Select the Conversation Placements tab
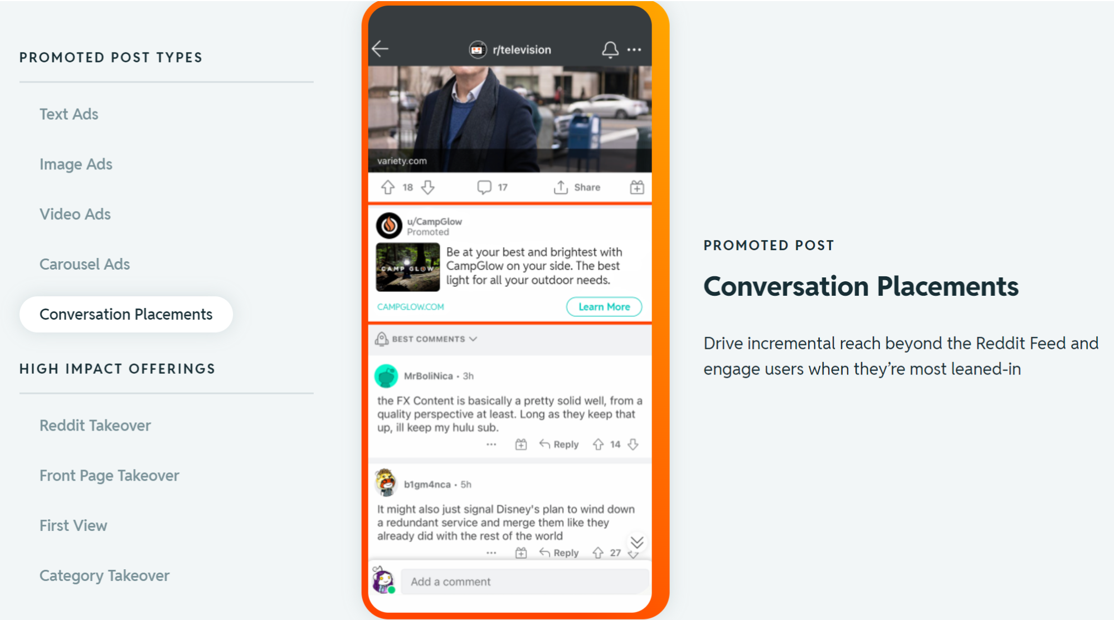 click(x=126, y=314)
